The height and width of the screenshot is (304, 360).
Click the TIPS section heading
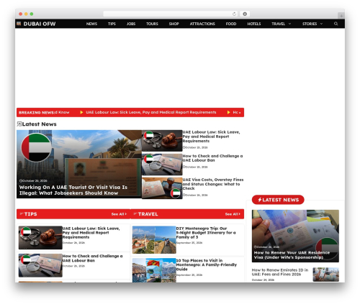click(x=30, y=214)
